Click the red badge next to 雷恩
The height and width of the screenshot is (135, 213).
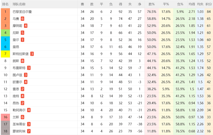(x=23, y=89)
